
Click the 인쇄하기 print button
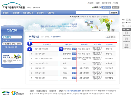[x=111, y=37]
